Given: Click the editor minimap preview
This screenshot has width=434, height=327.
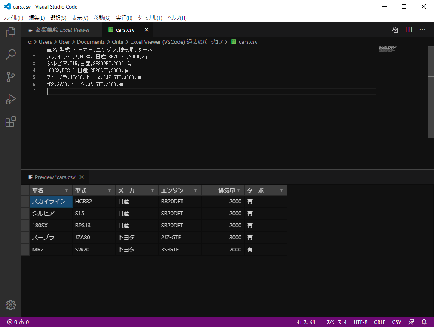Looking at the screenshot, I should coord(388,49).
